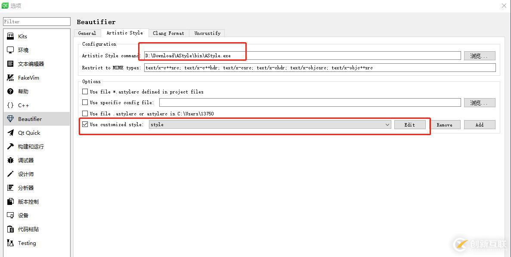Switch to the Clang Format tab
Image resolution: width=511 pixels, height=257 pixels.
pos(168,33)
